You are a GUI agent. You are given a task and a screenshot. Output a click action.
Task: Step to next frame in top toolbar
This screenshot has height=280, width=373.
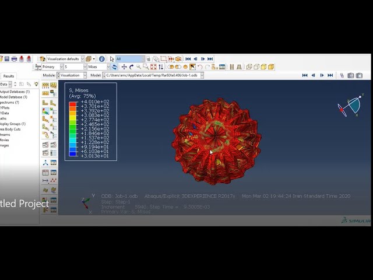203,59
